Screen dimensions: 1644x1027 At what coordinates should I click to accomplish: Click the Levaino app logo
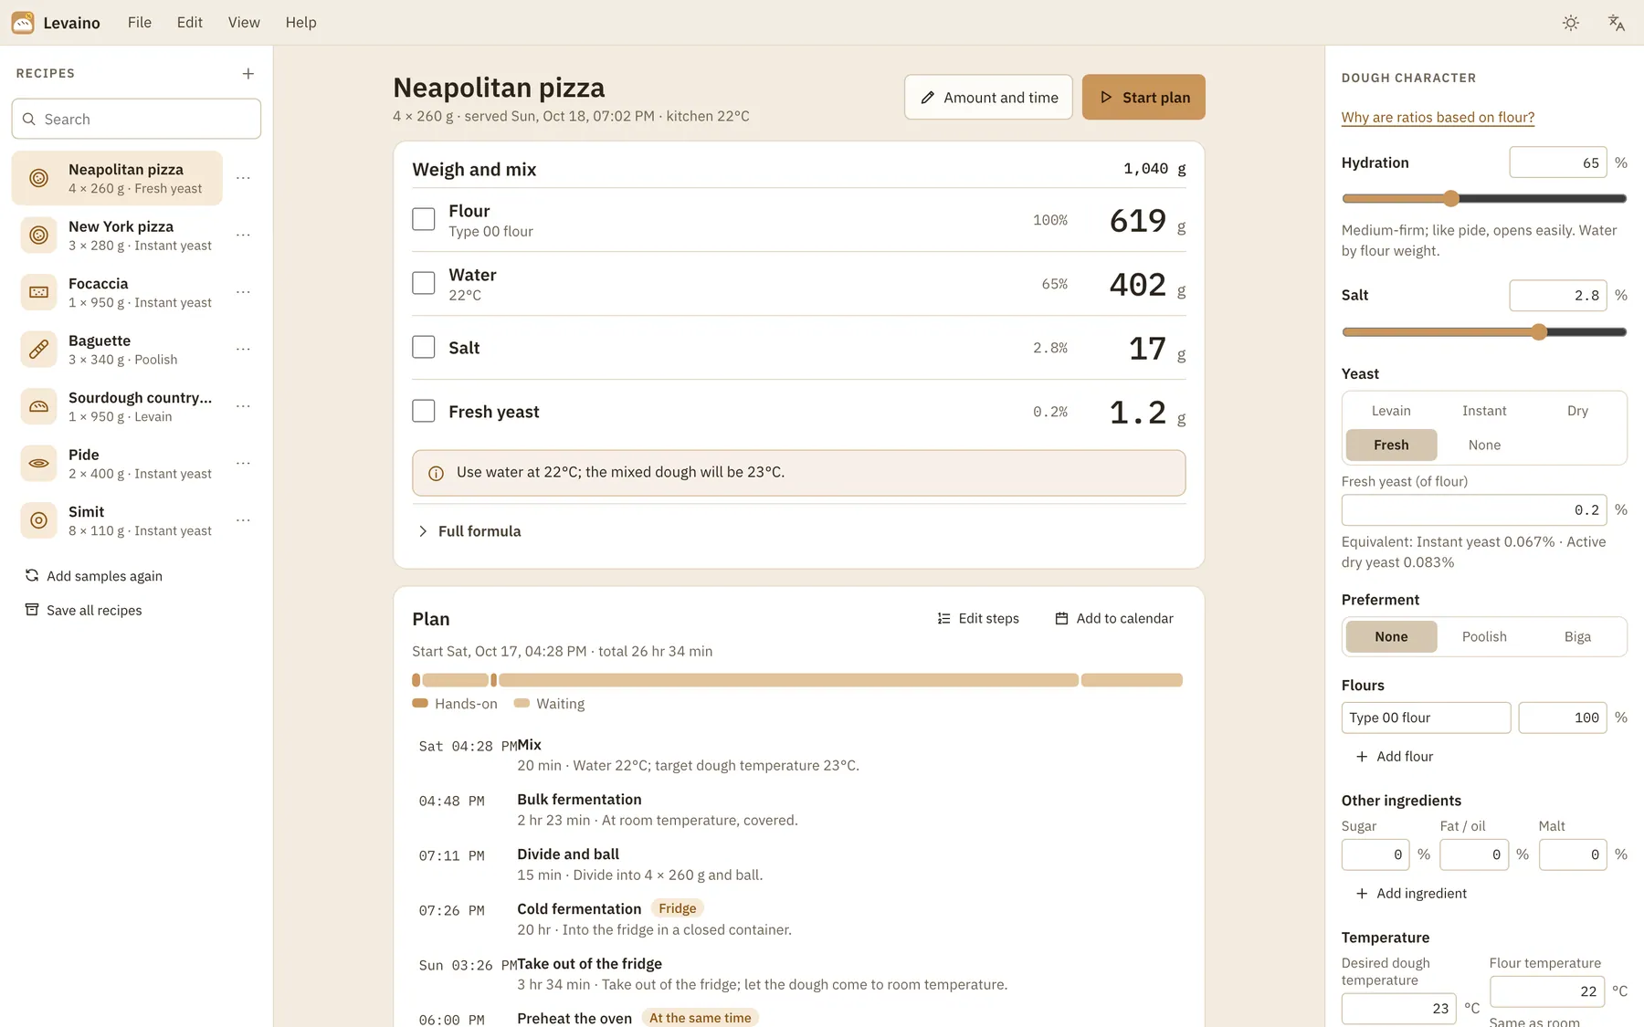pyautogui.click(x=23, y=23)
